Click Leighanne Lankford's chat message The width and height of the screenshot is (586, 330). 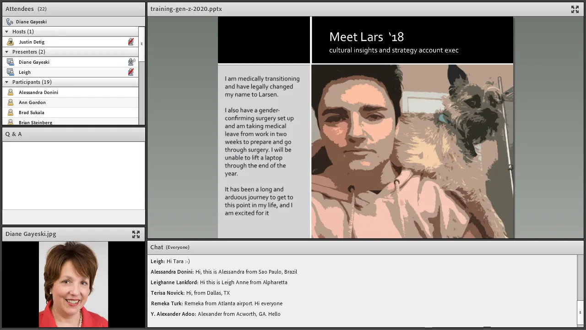[x=219, y=282]
